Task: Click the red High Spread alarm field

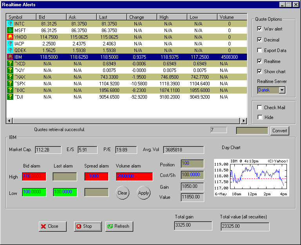Action: coord(96,177)
